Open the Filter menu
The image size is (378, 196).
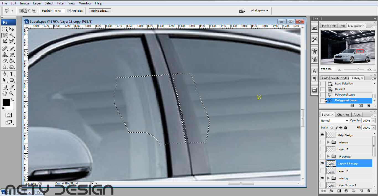pyautogui.click(x=61, y=3)
